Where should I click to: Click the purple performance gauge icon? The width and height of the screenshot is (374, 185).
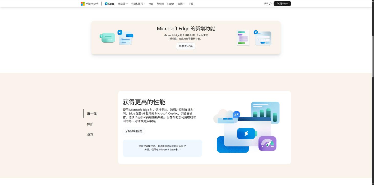click(267, 143)
